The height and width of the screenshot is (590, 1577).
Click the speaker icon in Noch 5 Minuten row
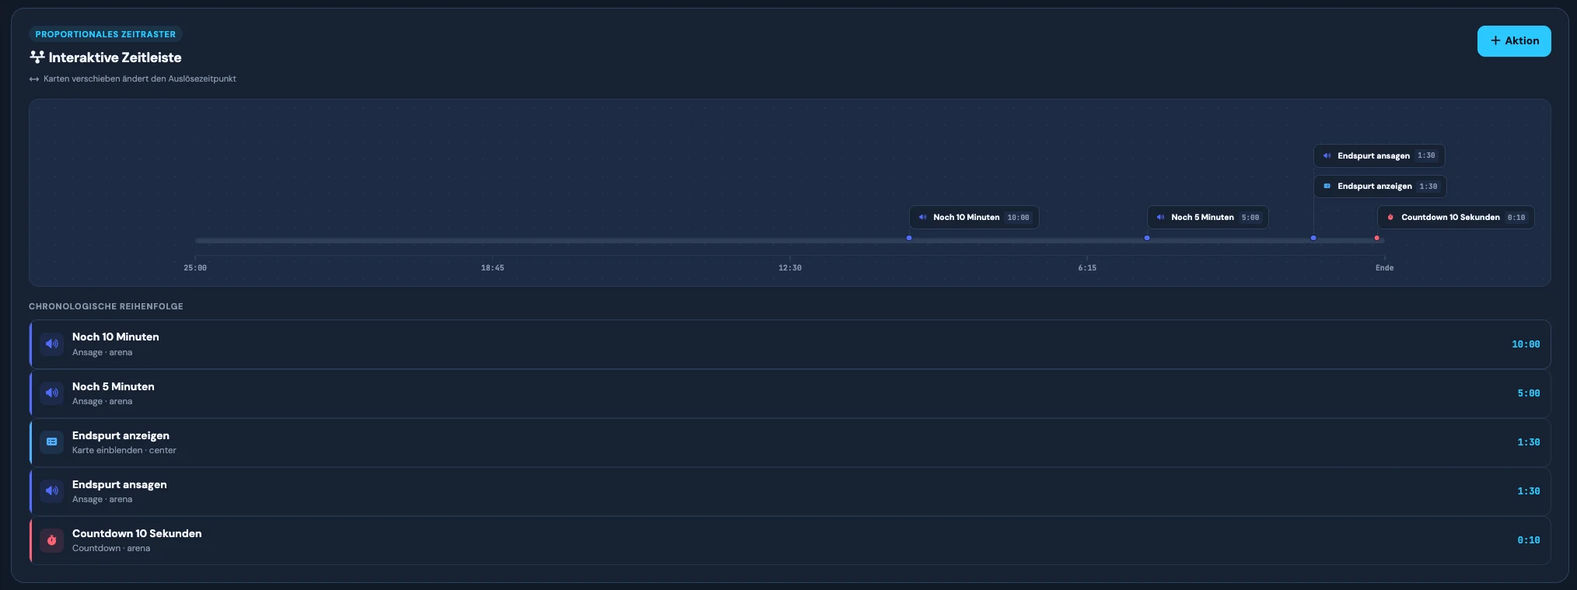(51, 393)
